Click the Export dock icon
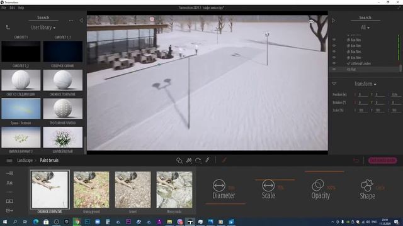 click(9, 211)
